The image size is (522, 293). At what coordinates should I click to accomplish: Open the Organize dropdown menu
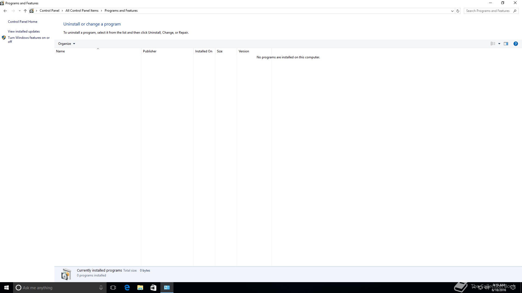(66, 44)
